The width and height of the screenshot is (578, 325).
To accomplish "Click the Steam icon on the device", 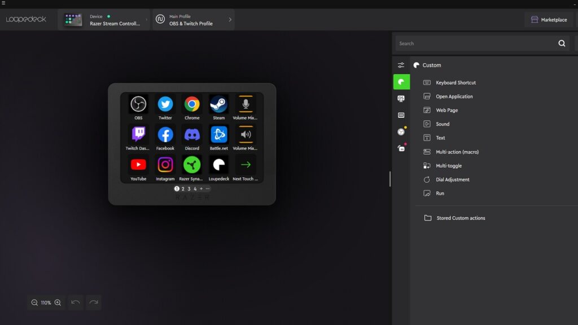I will pyautogui.click(x=218, y=104).
